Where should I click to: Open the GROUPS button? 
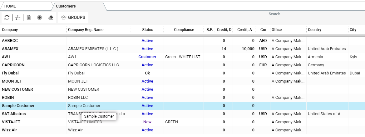coord(73,18)
